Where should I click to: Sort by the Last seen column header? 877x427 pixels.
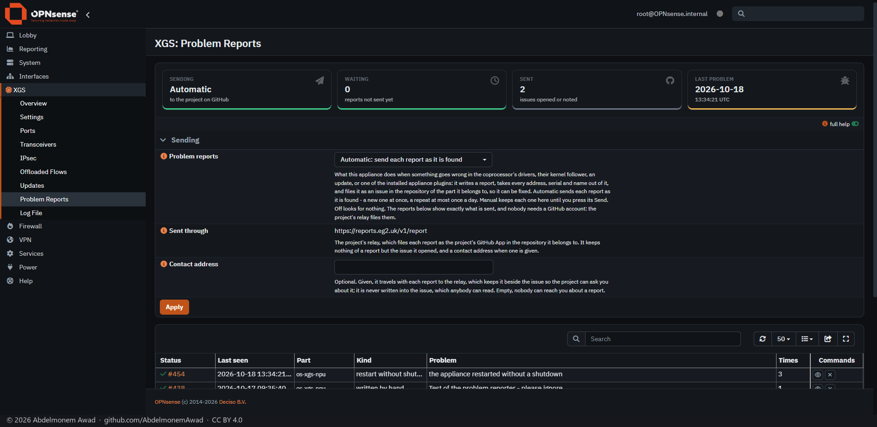point(254,360)
